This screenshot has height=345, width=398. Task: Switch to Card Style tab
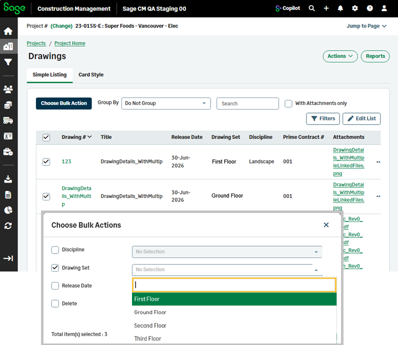[x=91, y=75]
